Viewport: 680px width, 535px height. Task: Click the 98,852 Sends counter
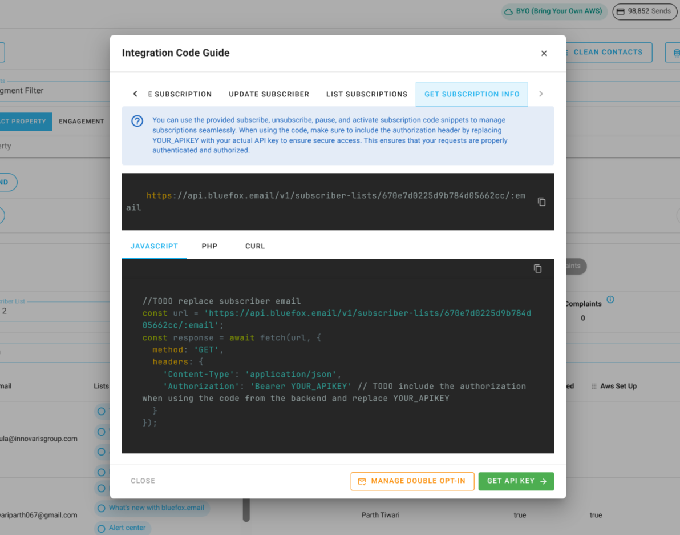pos(645,11)
